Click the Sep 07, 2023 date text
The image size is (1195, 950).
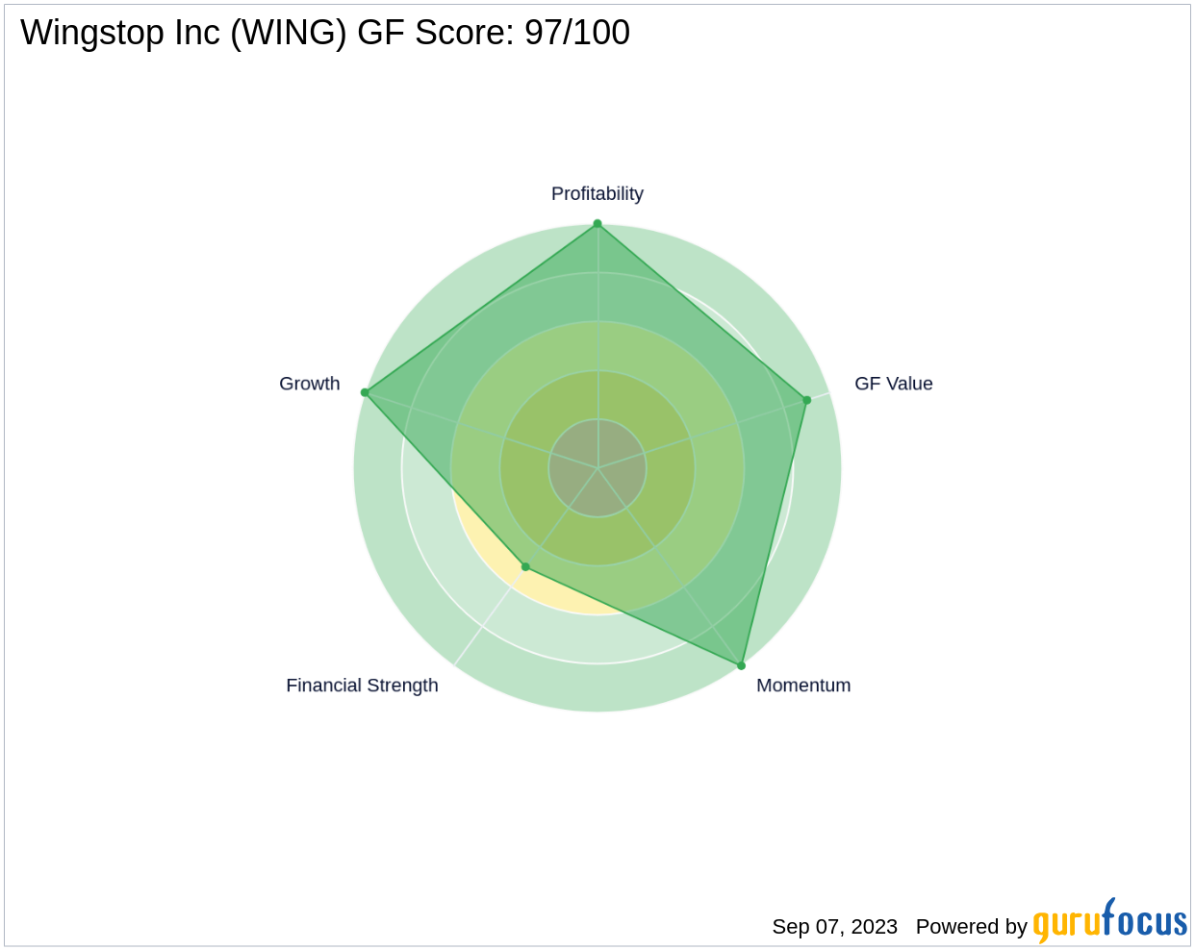tap(835, 927)
